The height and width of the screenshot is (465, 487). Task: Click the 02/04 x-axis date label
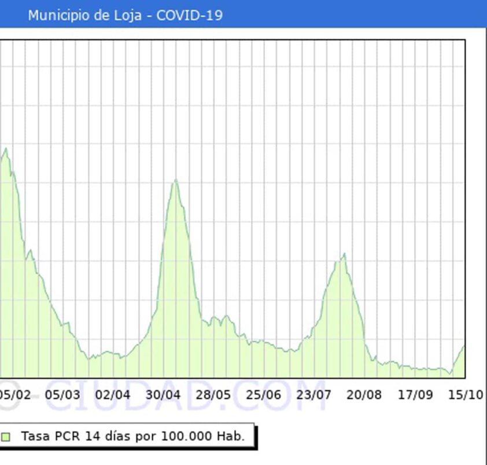tap(113, 395)
